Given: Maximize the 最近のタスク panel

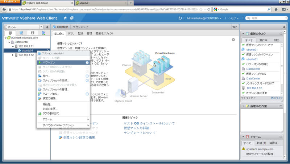Looking at the screenshot, I should [x=281, y=34].
